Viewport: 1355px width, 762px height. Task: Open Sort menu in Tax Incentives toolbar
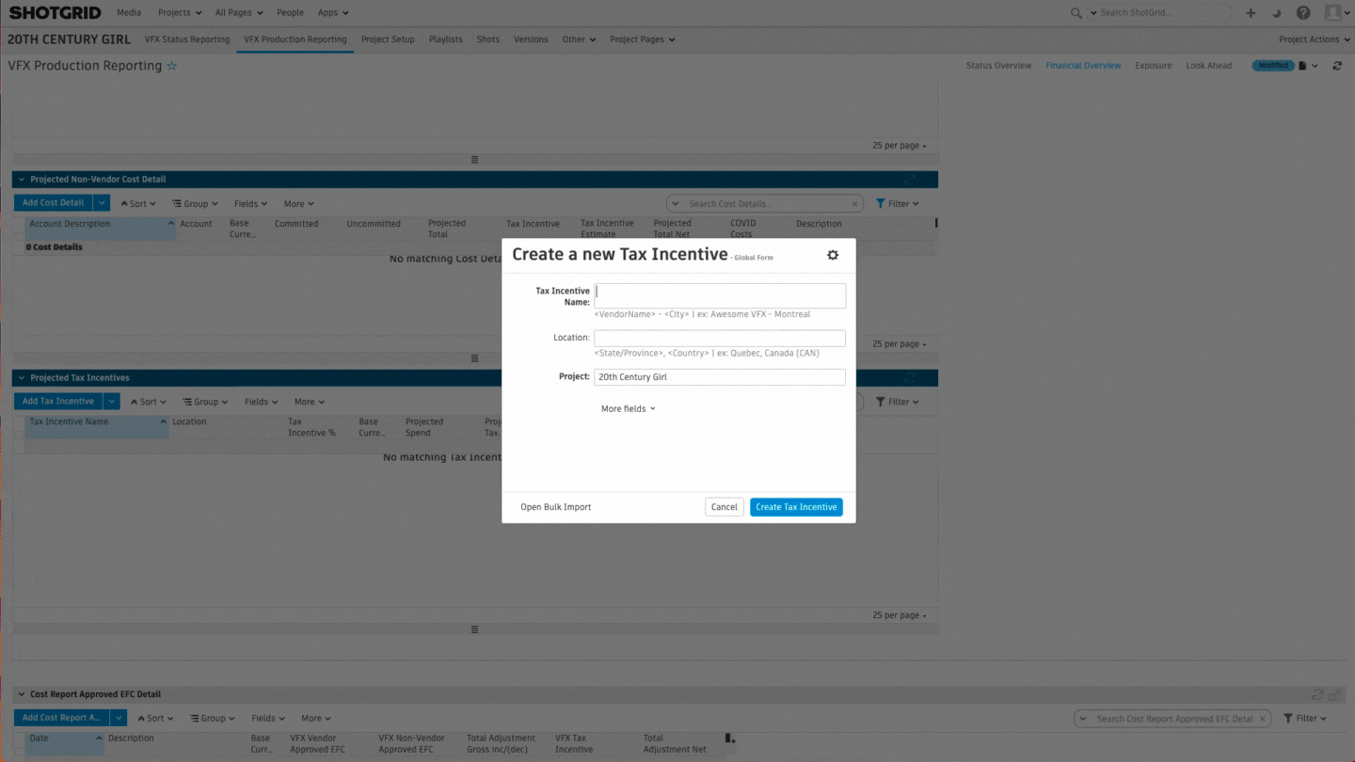pos(148,403)
